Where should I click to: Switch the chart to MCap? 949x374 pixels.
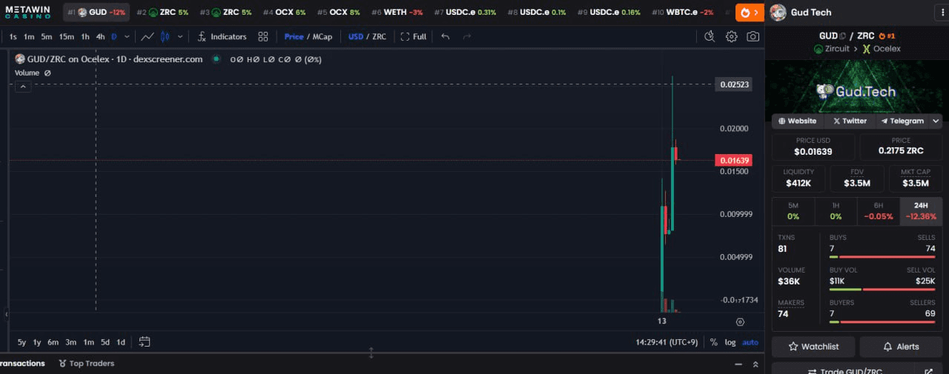(323, 36)
